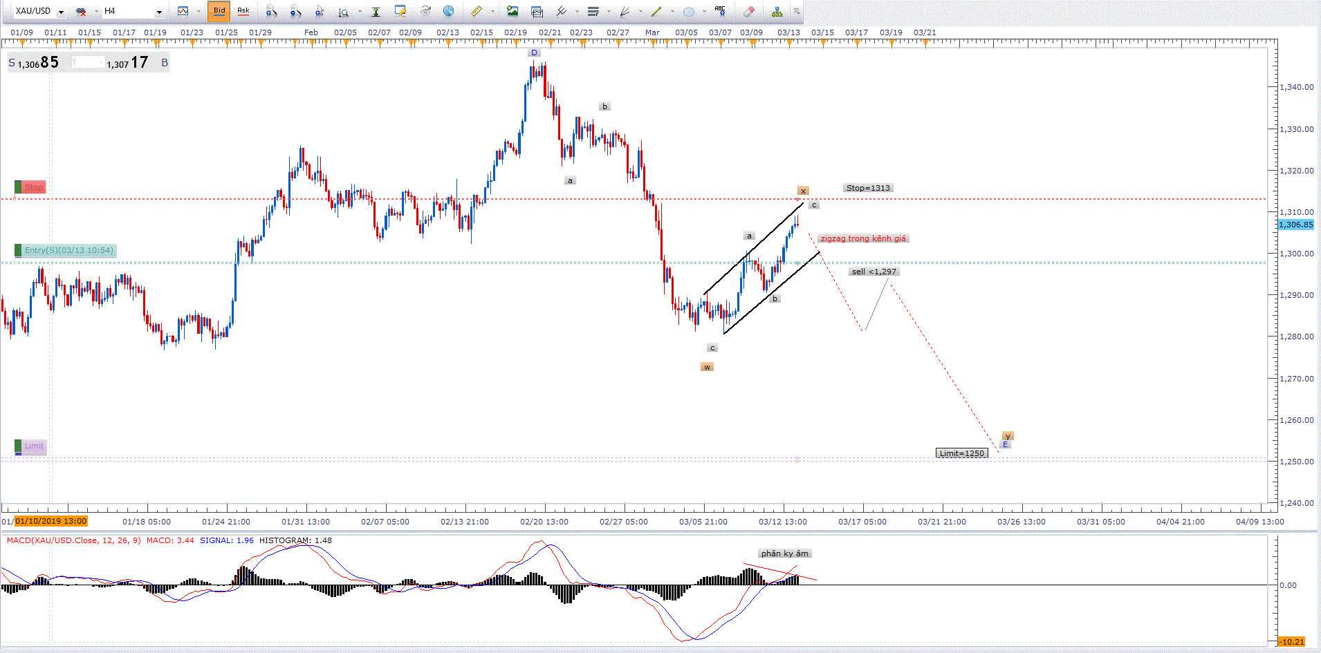Expand the chart type dropdown arrow
This screenshot has width=1321, height=653.
pos(198,12)
